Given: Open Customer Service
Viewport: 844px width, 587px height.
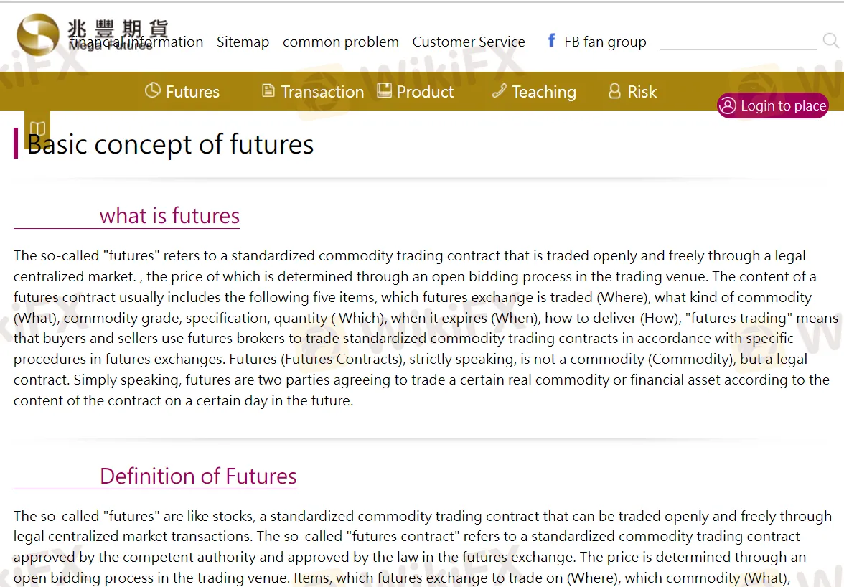Looking at the screenshot, I should tap(468, 42).
